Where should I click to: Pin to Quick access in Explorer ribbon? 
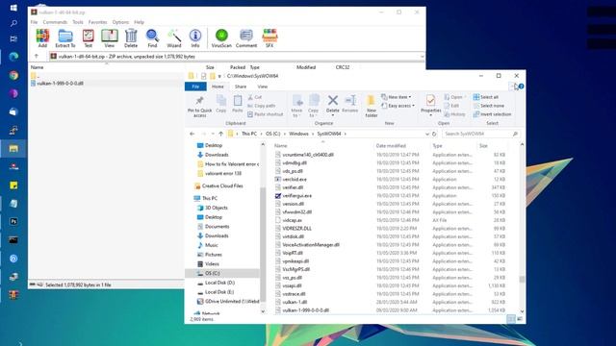click(x=199, y=107)
